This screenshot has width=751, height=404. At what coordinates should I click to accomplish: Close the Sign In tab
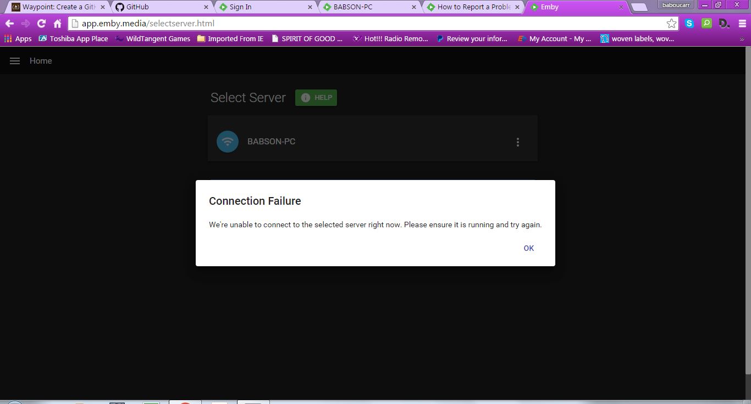[310, 7]
